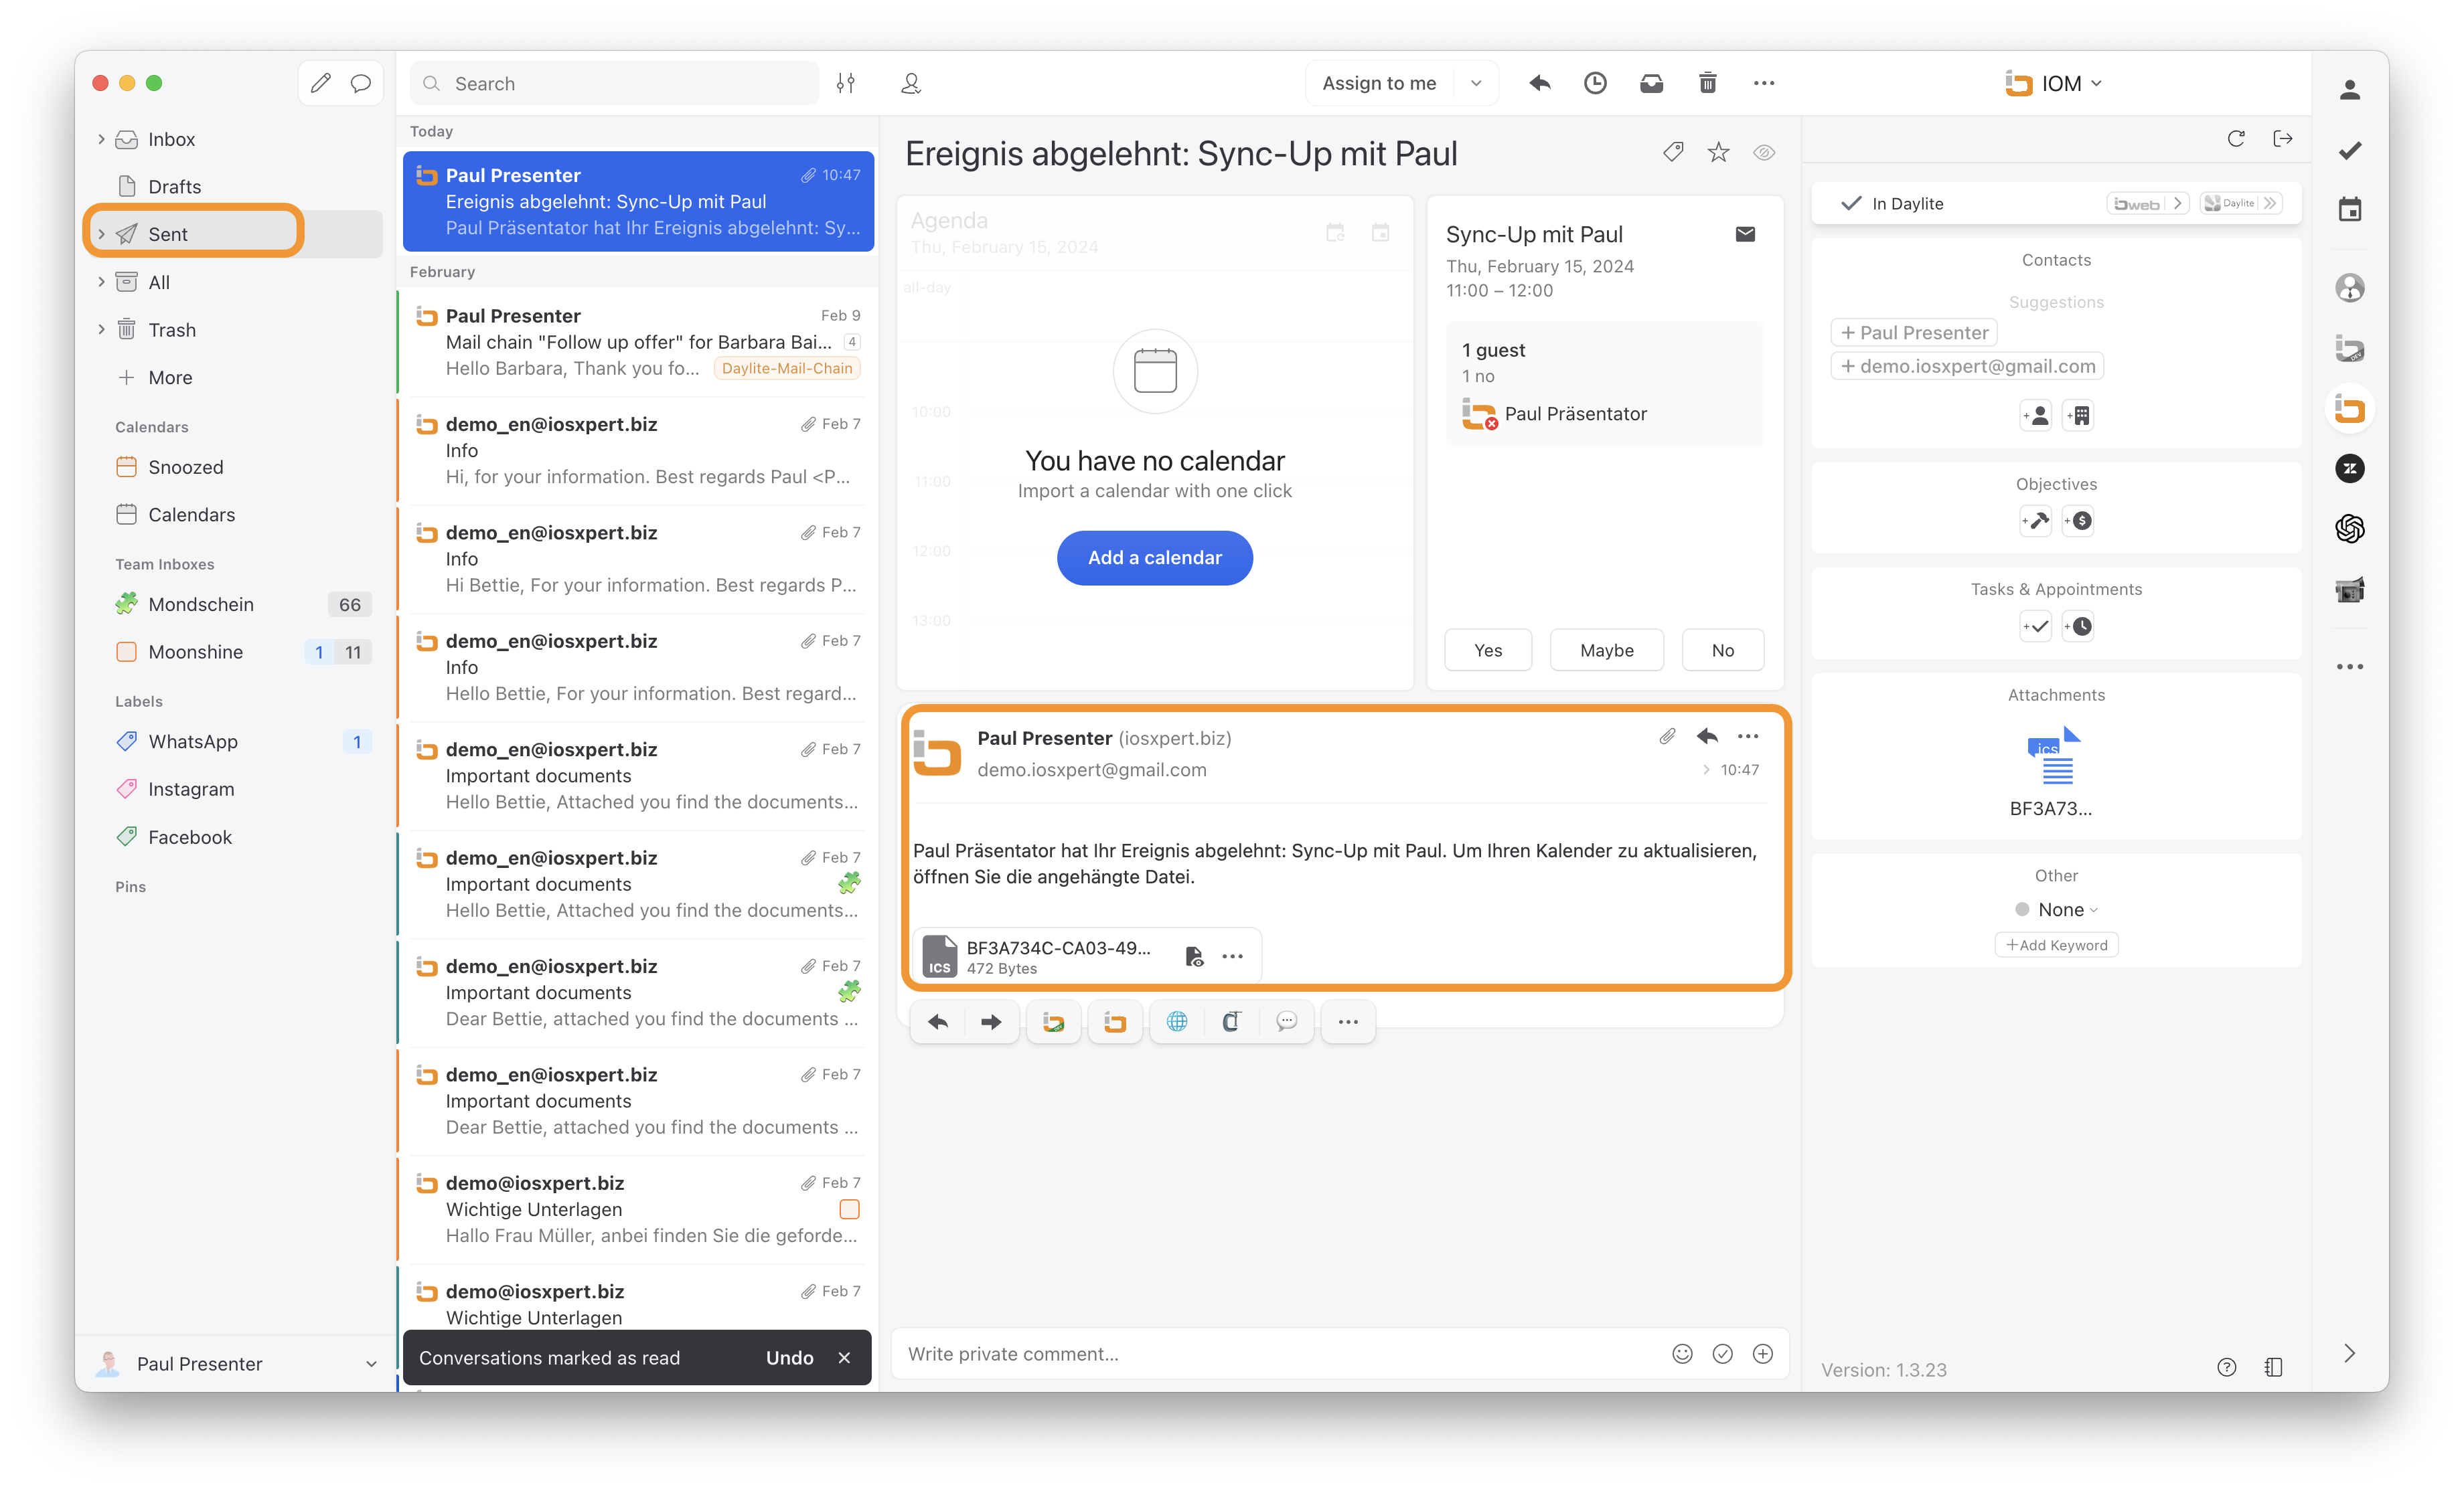Archive the conversation with the tray icon

tap(1651, 83)
